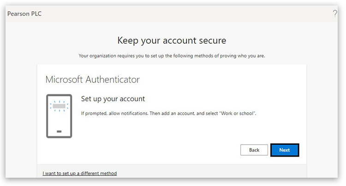The image size is (346, 186).
Task: Select the "Keep your account secure" heading
Action: coord(172,41)
